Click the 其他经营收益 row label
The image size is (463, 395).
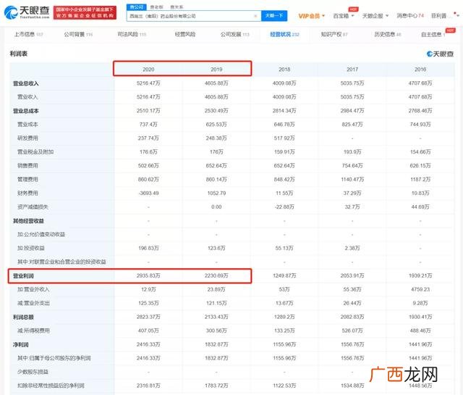28,221
